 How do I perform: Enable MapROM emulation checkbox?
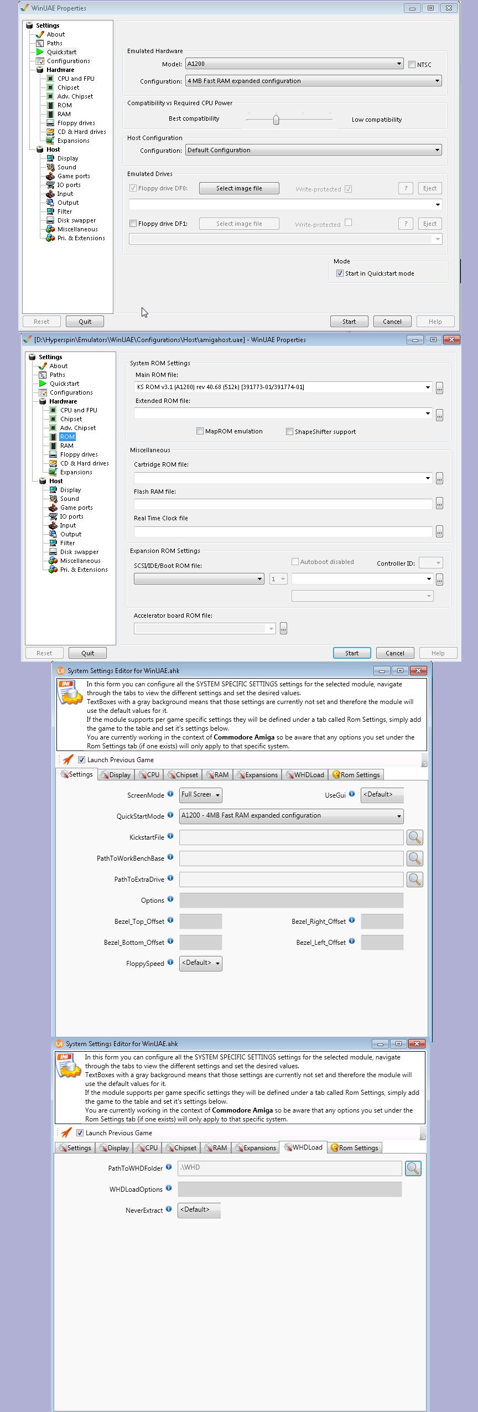point(200,431)
